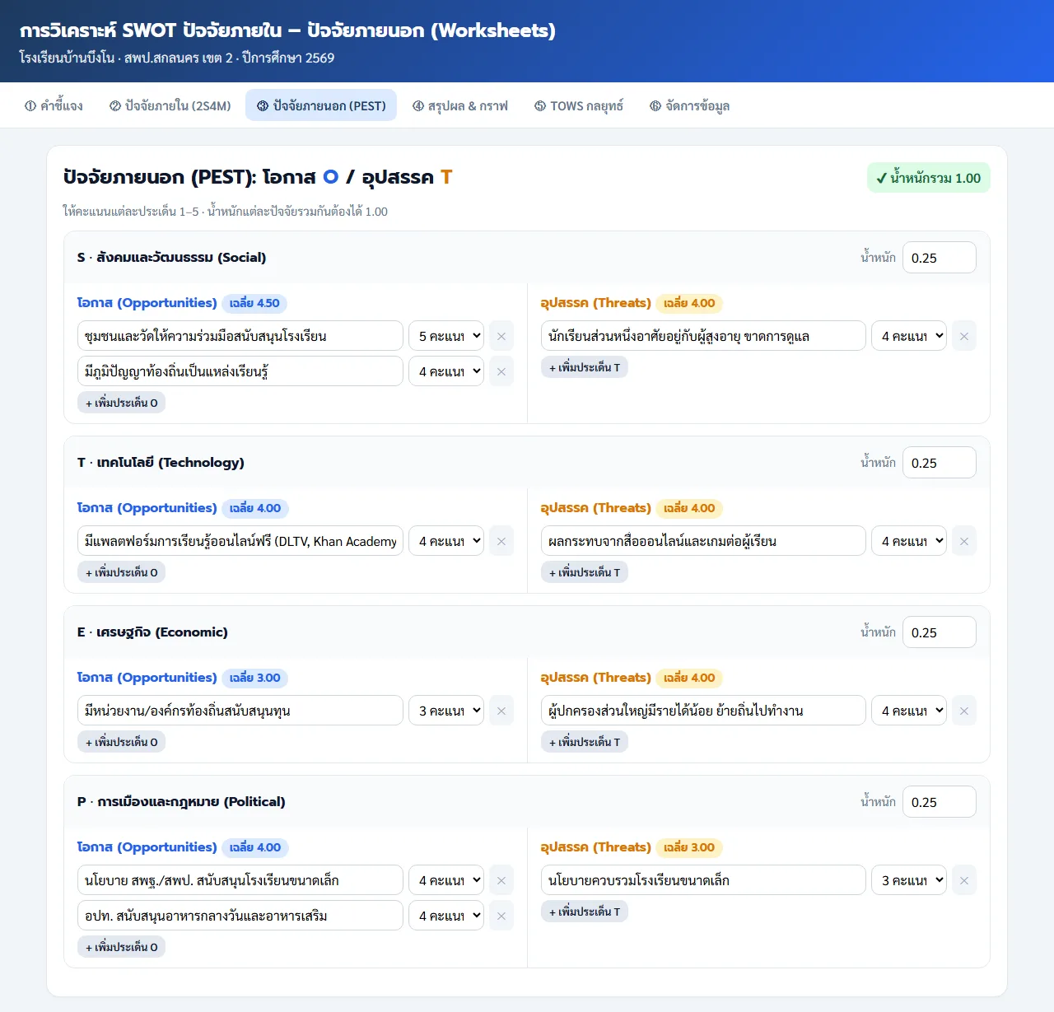The width and height of the screenshot is (1054, 1012).
Task: Edit the Social weight field
Action: [x=940, y=258]
